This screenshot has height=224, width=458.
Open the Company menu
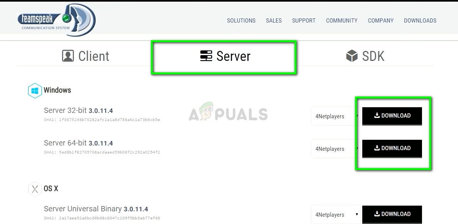[381, 21]
